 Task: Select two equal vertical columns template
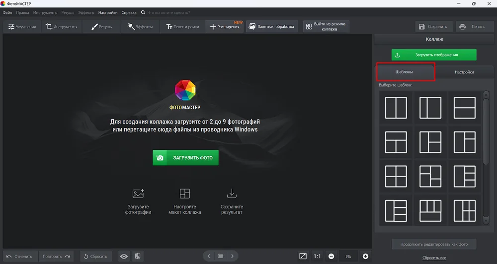click(396, 108)
